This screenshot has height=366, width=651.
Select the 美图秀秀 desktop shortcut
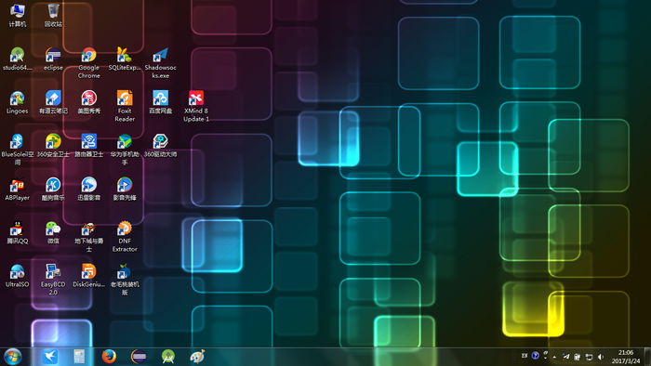[x=89, y=102]
